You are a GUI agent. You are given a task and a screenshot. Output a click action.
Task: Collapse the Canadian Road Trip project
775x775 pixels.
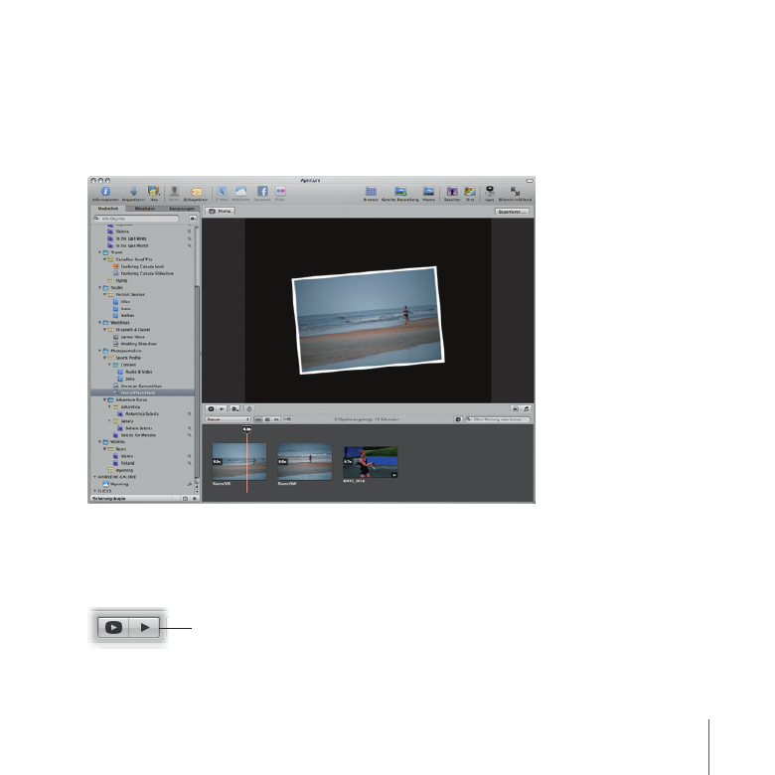click(x=104, y=259)
